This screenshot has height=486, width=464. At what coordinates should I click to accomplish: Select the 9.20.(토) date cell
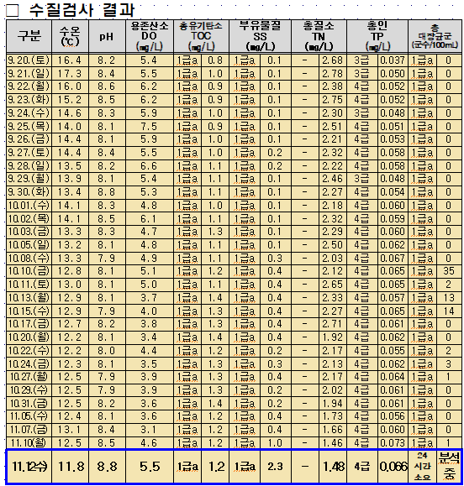coord(29,60)
